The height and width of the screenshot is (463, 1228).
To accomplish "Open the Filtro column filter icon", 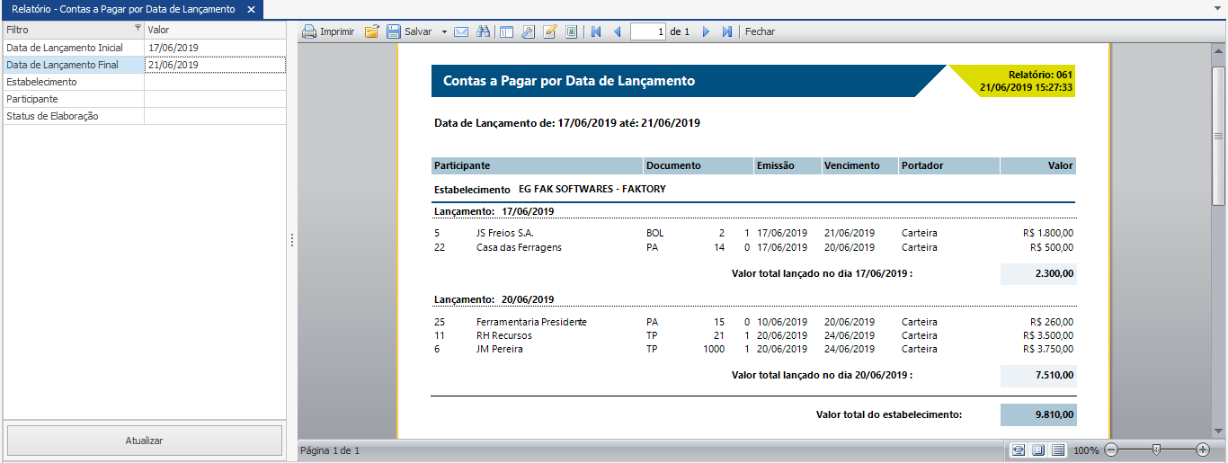I will tap(138, 29).
